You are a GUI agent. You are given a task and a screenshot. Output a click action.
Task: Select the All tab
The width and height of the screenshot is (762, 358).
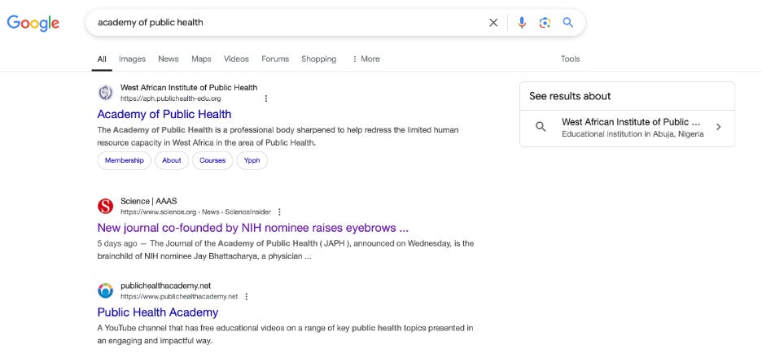coord(102,59)
